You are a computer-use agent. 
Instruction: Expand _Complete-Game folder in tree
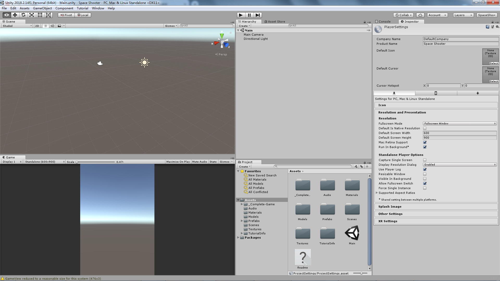(x=242, y=204)
